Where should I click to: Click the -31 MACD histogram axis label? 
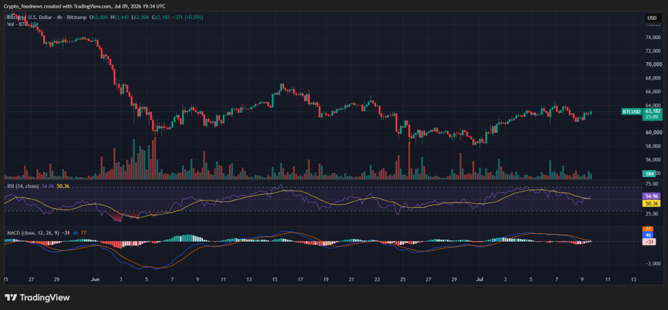[x=649, y=242]
